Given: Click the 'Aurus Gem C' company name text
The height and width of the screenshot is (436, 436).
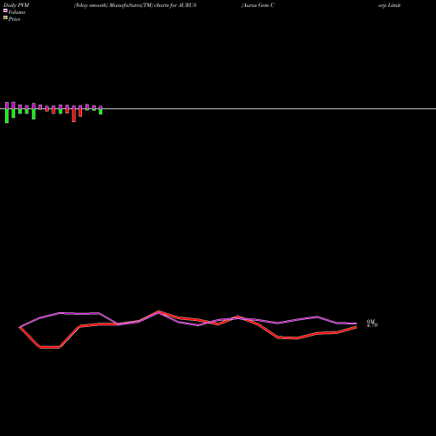Looking at the screenshot, I should (x=258, y=5).
